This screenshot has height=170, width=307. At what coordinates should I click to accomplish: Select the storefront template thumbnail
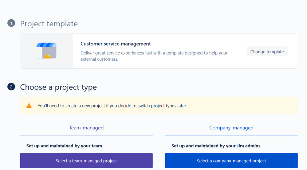[x=46, y=51]
